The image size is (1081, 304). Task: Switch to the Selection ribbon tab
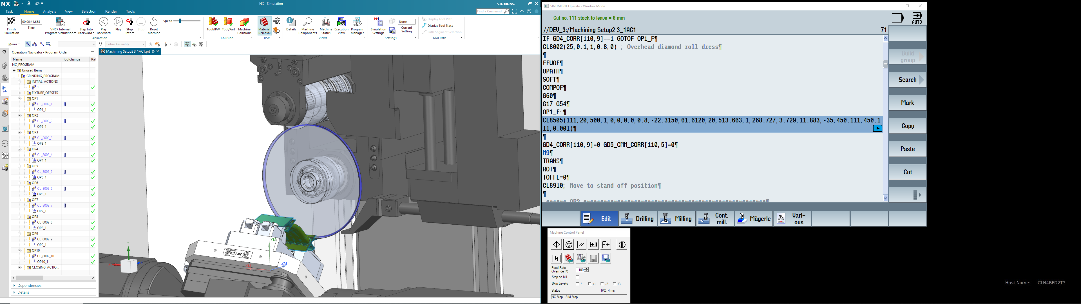tap(89, 11)
